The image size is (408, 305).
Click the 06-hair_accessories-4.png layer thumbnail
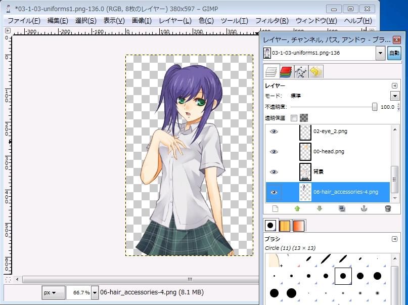[305, 192]
